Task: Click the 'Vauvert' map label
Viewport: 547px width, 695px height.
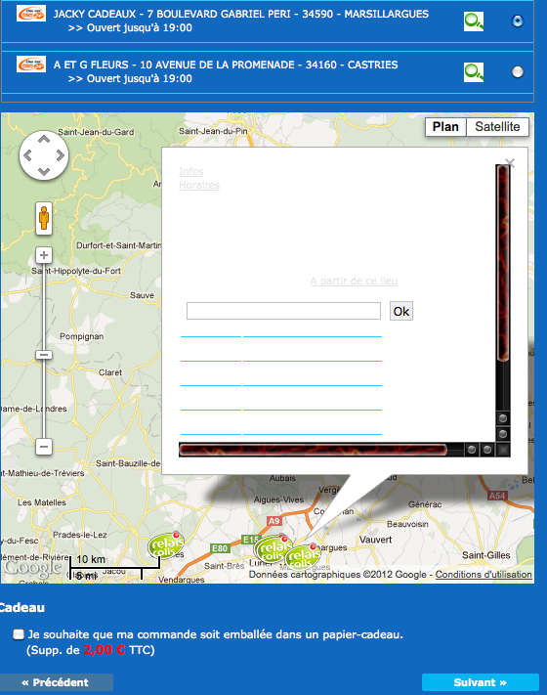Action: (x=376, y=540)
